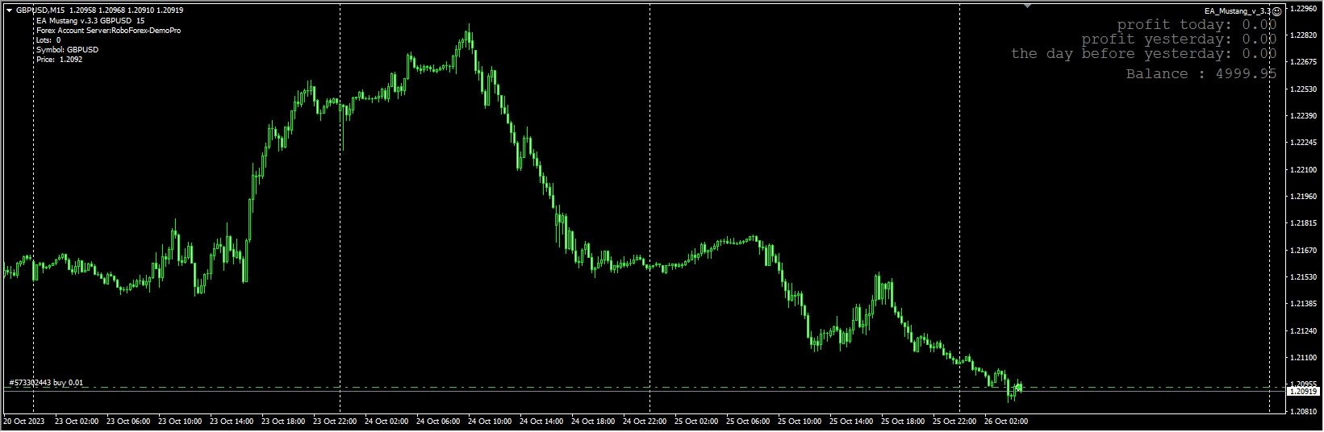Select the chart shift triangle marker
The width and height of the screenshot is (1324, 432).
click(1027, 6)
